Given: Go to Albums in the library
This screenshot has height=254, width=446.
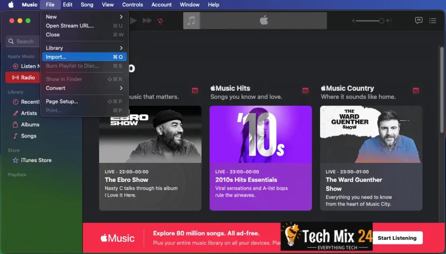Looking at the screenshot, I should [26, 125].
